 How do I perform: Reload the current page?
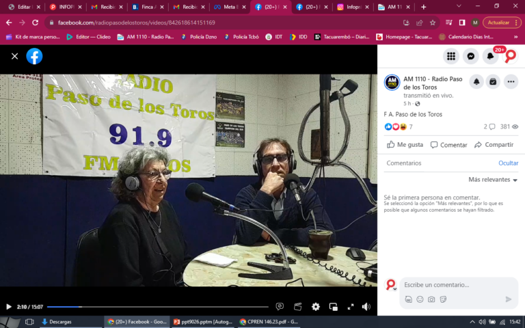click(35, 23)
